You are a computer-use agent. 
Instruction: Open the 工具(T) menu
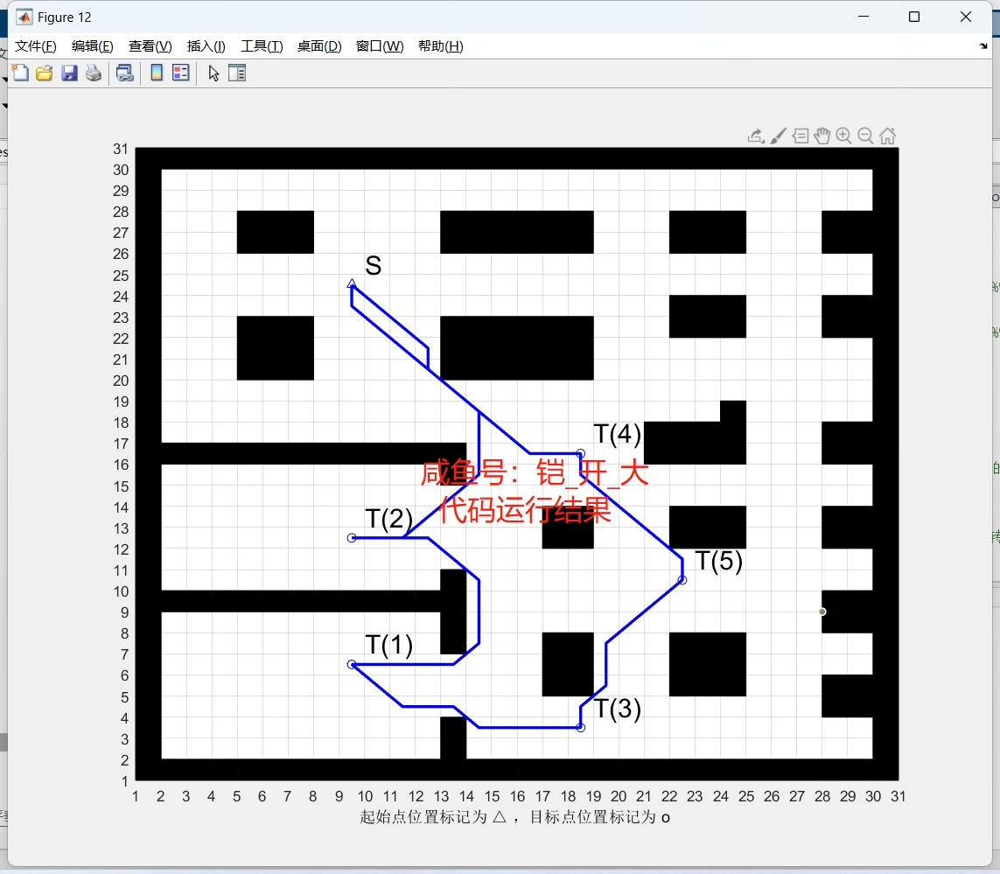tap(262, 46)
